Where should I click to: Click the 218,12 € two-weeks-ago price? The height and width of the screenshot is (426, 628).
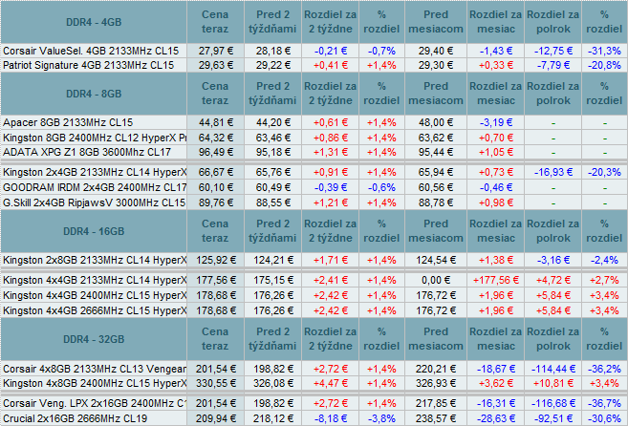tap(272, 418)
